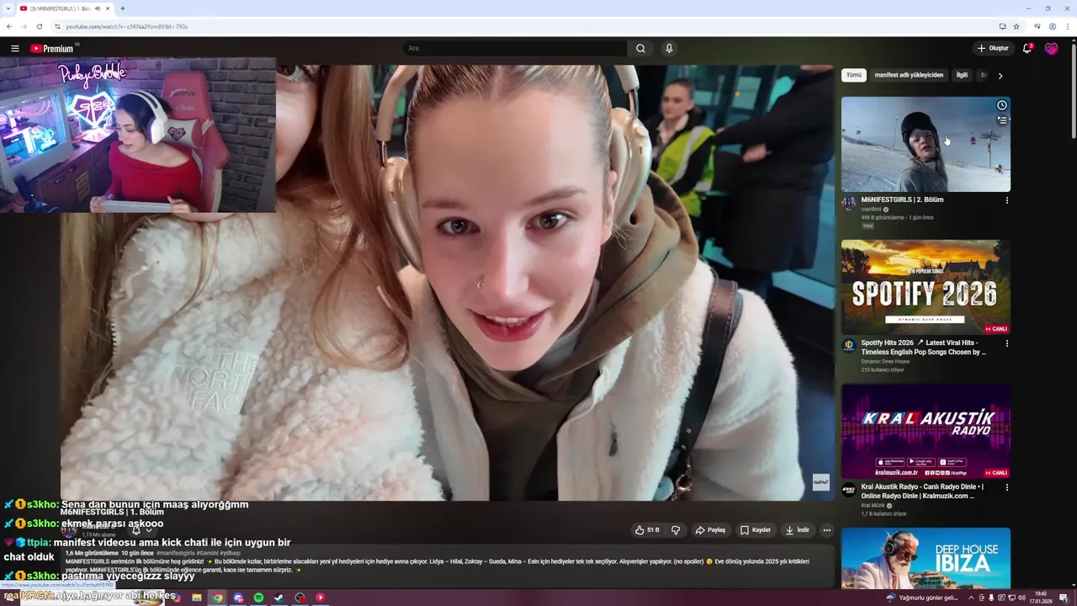Image resolution: width=1077 pixels, height=606 pixels.
Task: Select the İlgili filter chip
Action: [962, 75]
